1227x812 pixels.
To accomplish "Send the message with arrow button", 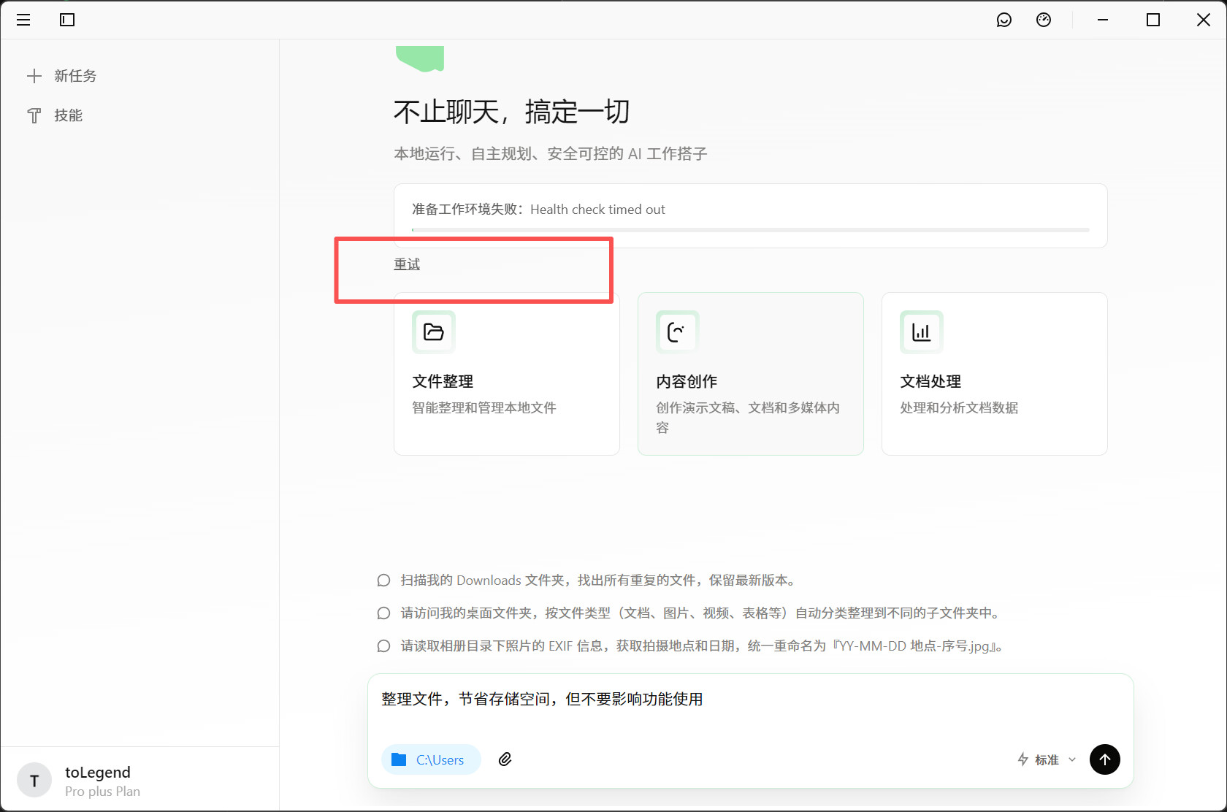I will coord(1105,759).
